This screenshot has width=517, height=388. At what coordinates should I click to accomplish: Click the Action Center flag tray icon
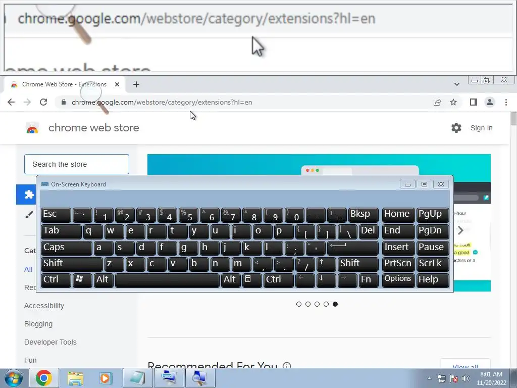pyautogui.click(x=454, y=378)
